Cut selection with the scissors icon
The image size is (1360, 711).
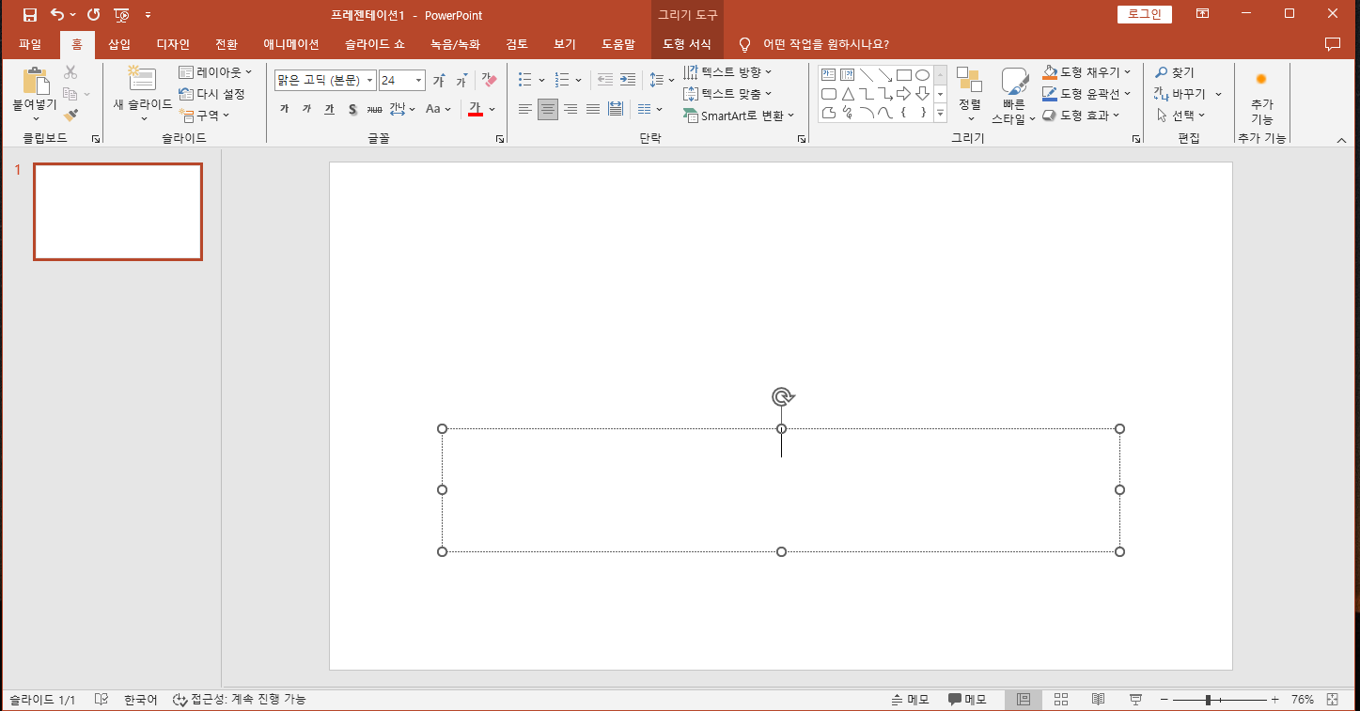coord(70,72)
